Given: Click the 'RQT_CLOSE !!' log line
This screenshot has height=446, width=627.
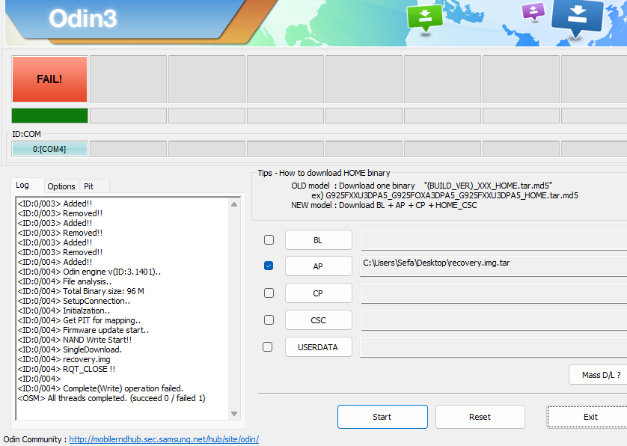Looking at the screenshot, I should [x=67, y=369].
